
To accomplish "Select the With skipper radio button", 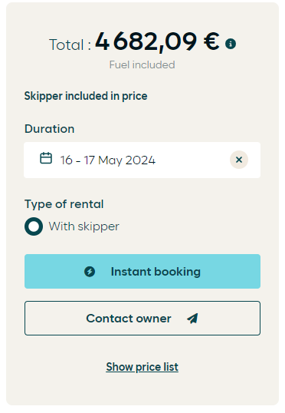I will 34,226.
